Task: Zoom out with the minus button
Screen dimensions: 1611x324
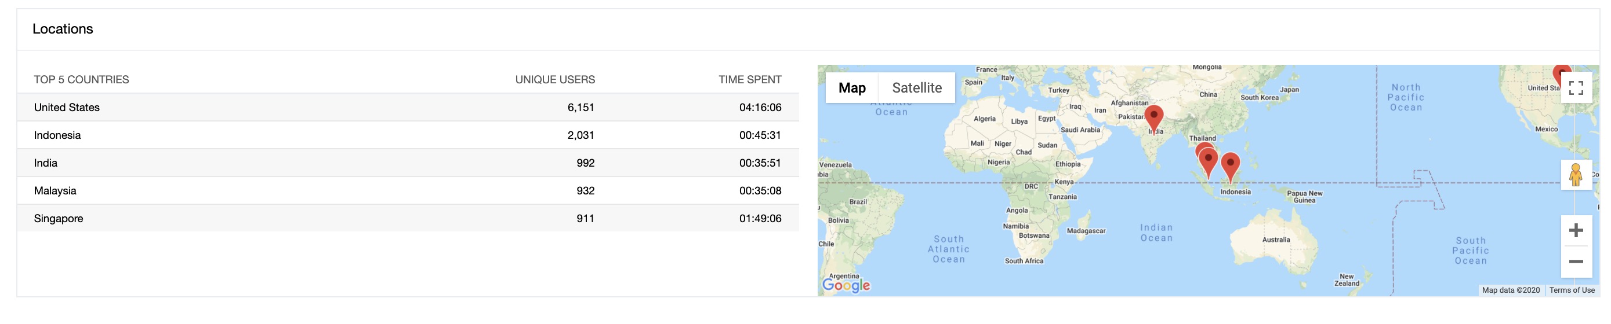Action: click(x=1576, y=262)
